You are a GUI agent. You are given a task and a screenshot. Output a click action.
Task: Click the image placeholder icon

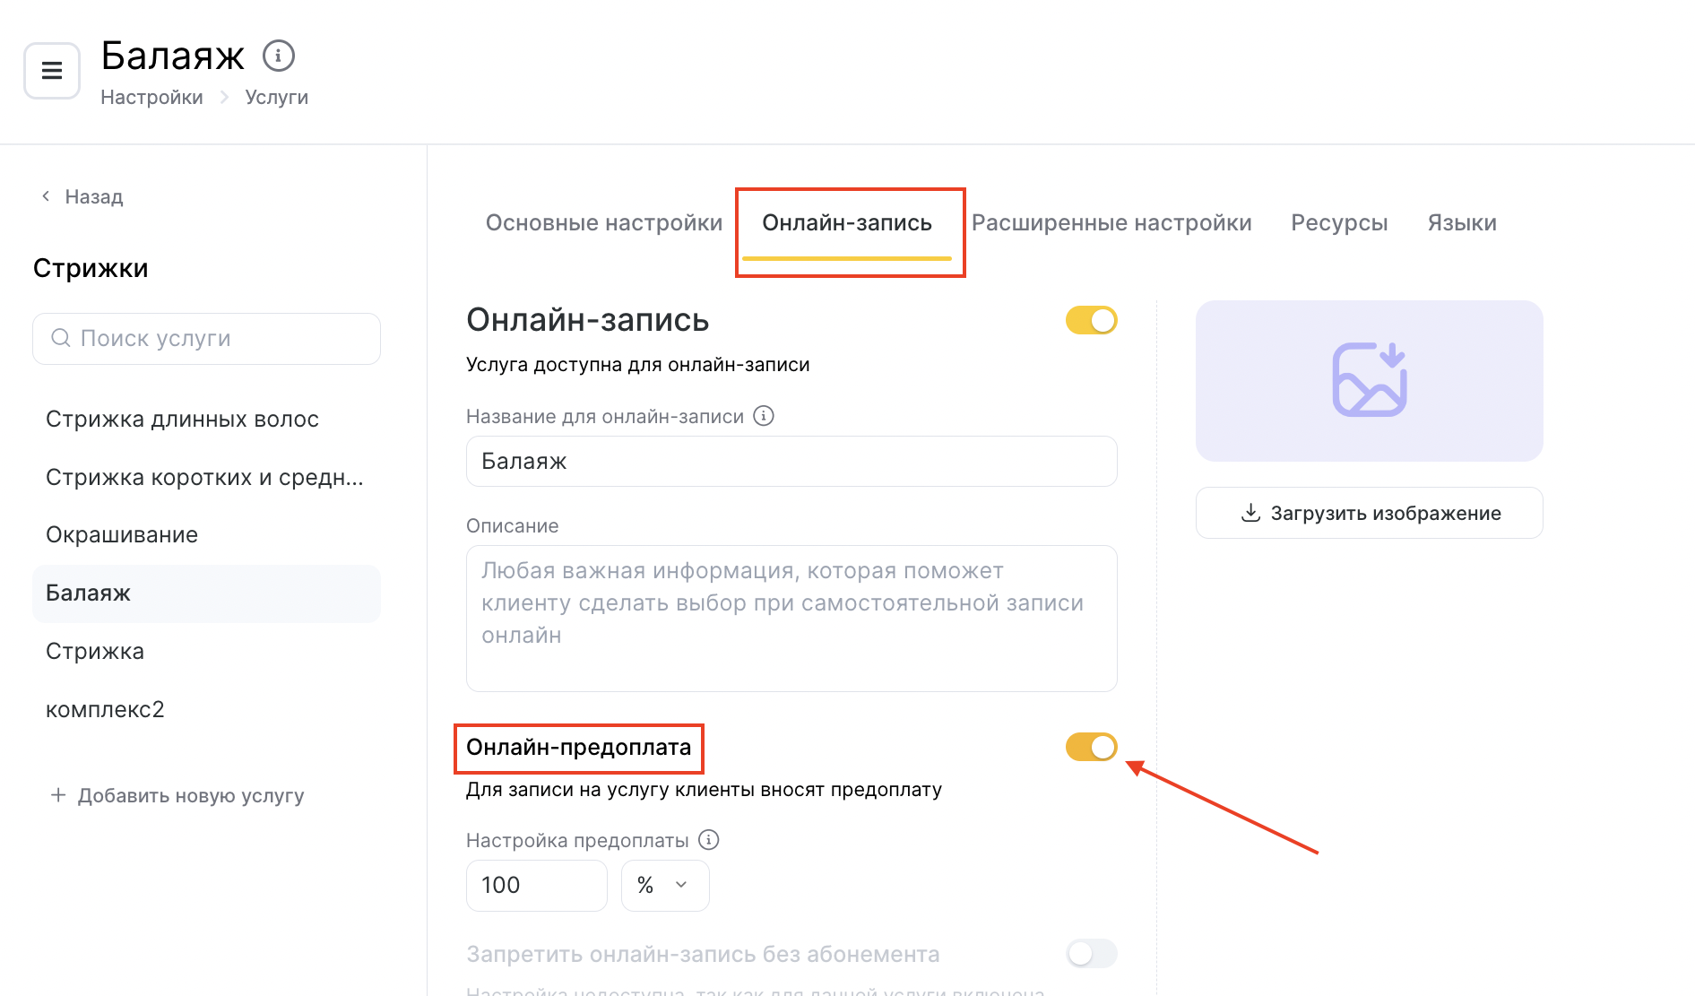tap(1369, 380)
